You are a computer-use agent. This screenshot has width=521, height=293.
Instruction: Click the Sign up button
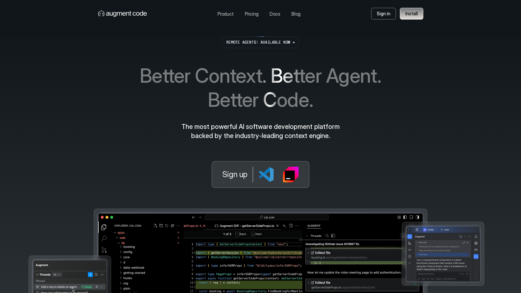234,174
